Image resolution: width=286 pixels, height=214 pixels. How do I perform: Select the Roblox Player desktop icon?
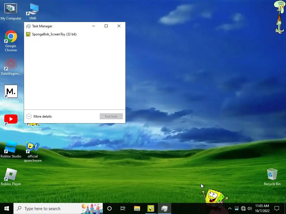click(11, 177)
